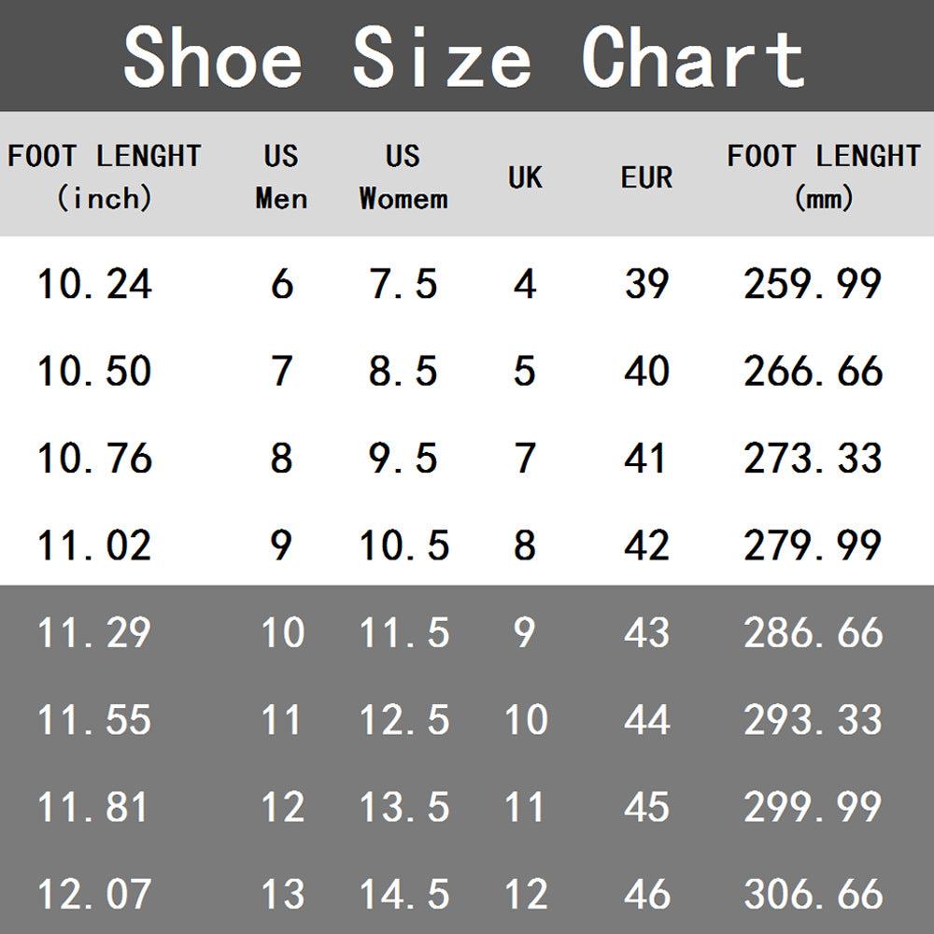Viewport: 934px width, 934px height.
Task: Select EUR size 44 cell
Action: [647, 720]
